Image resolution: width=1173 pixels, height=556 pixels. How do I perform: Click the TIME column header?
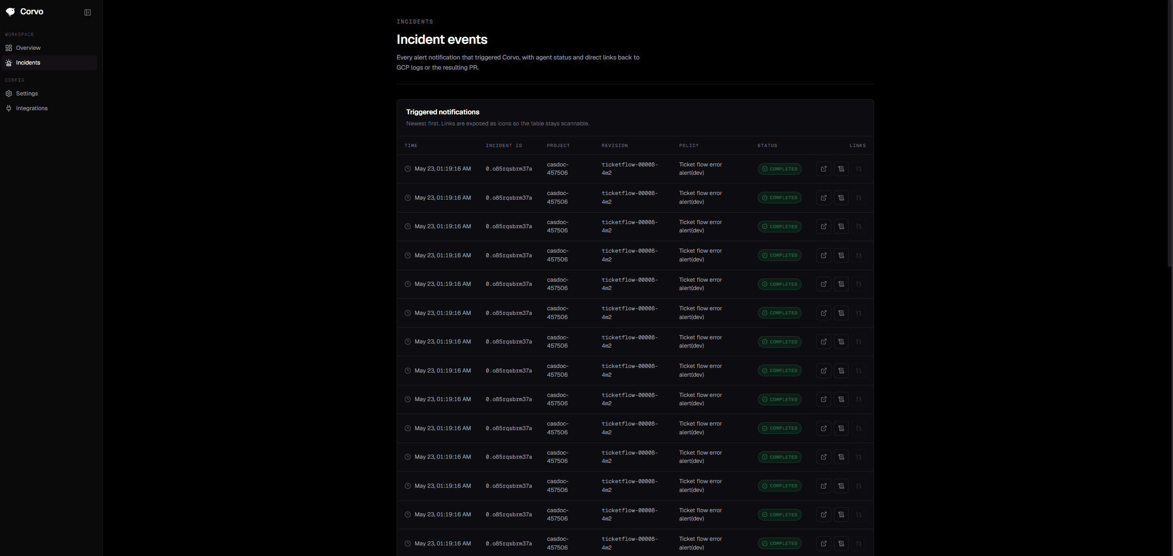(411, 146)
